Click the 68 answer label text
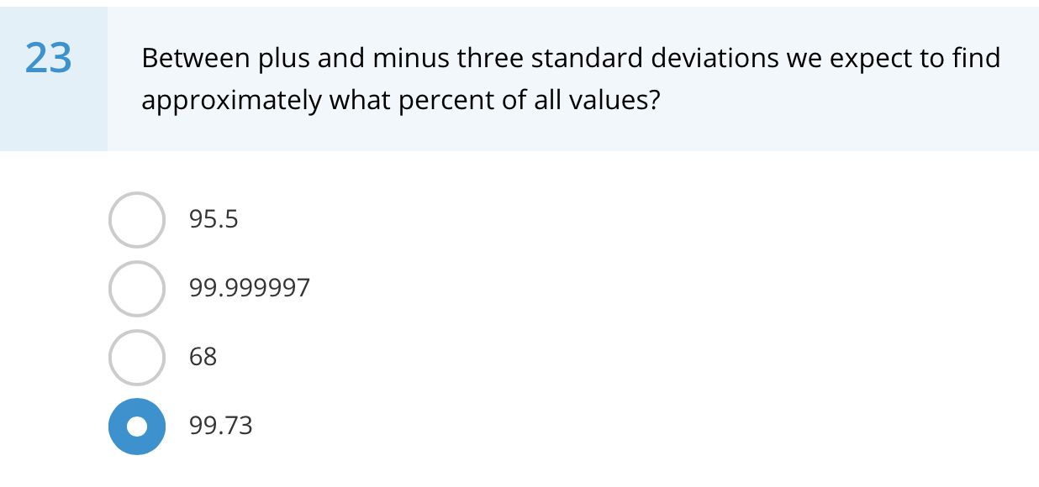 coord(203,357)
